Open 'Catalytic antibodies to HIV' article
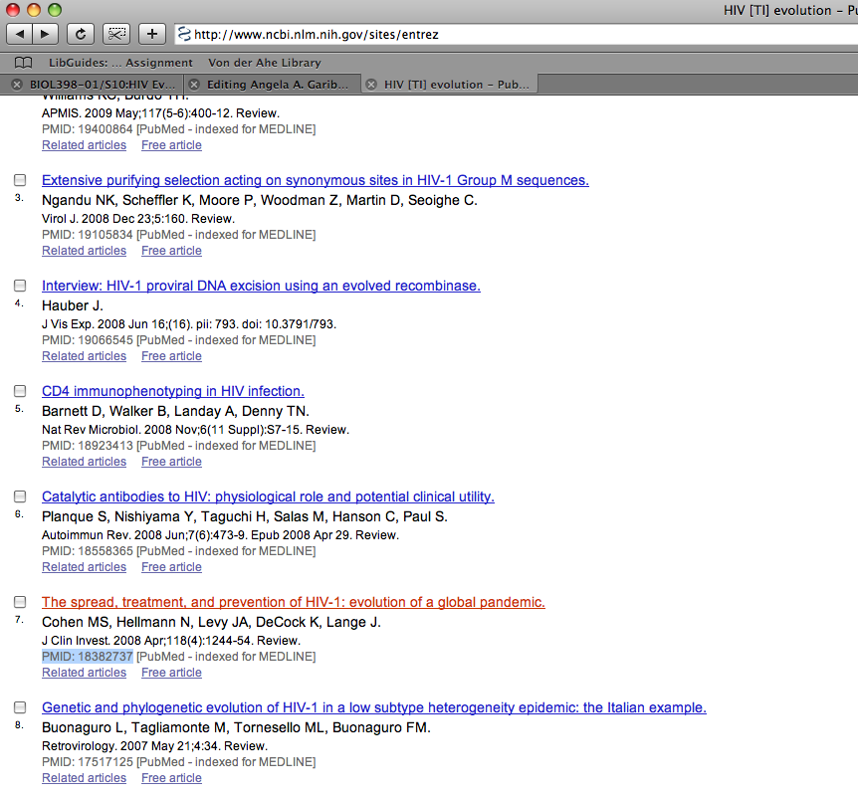 pyautogui.click(x=269, y=496)
